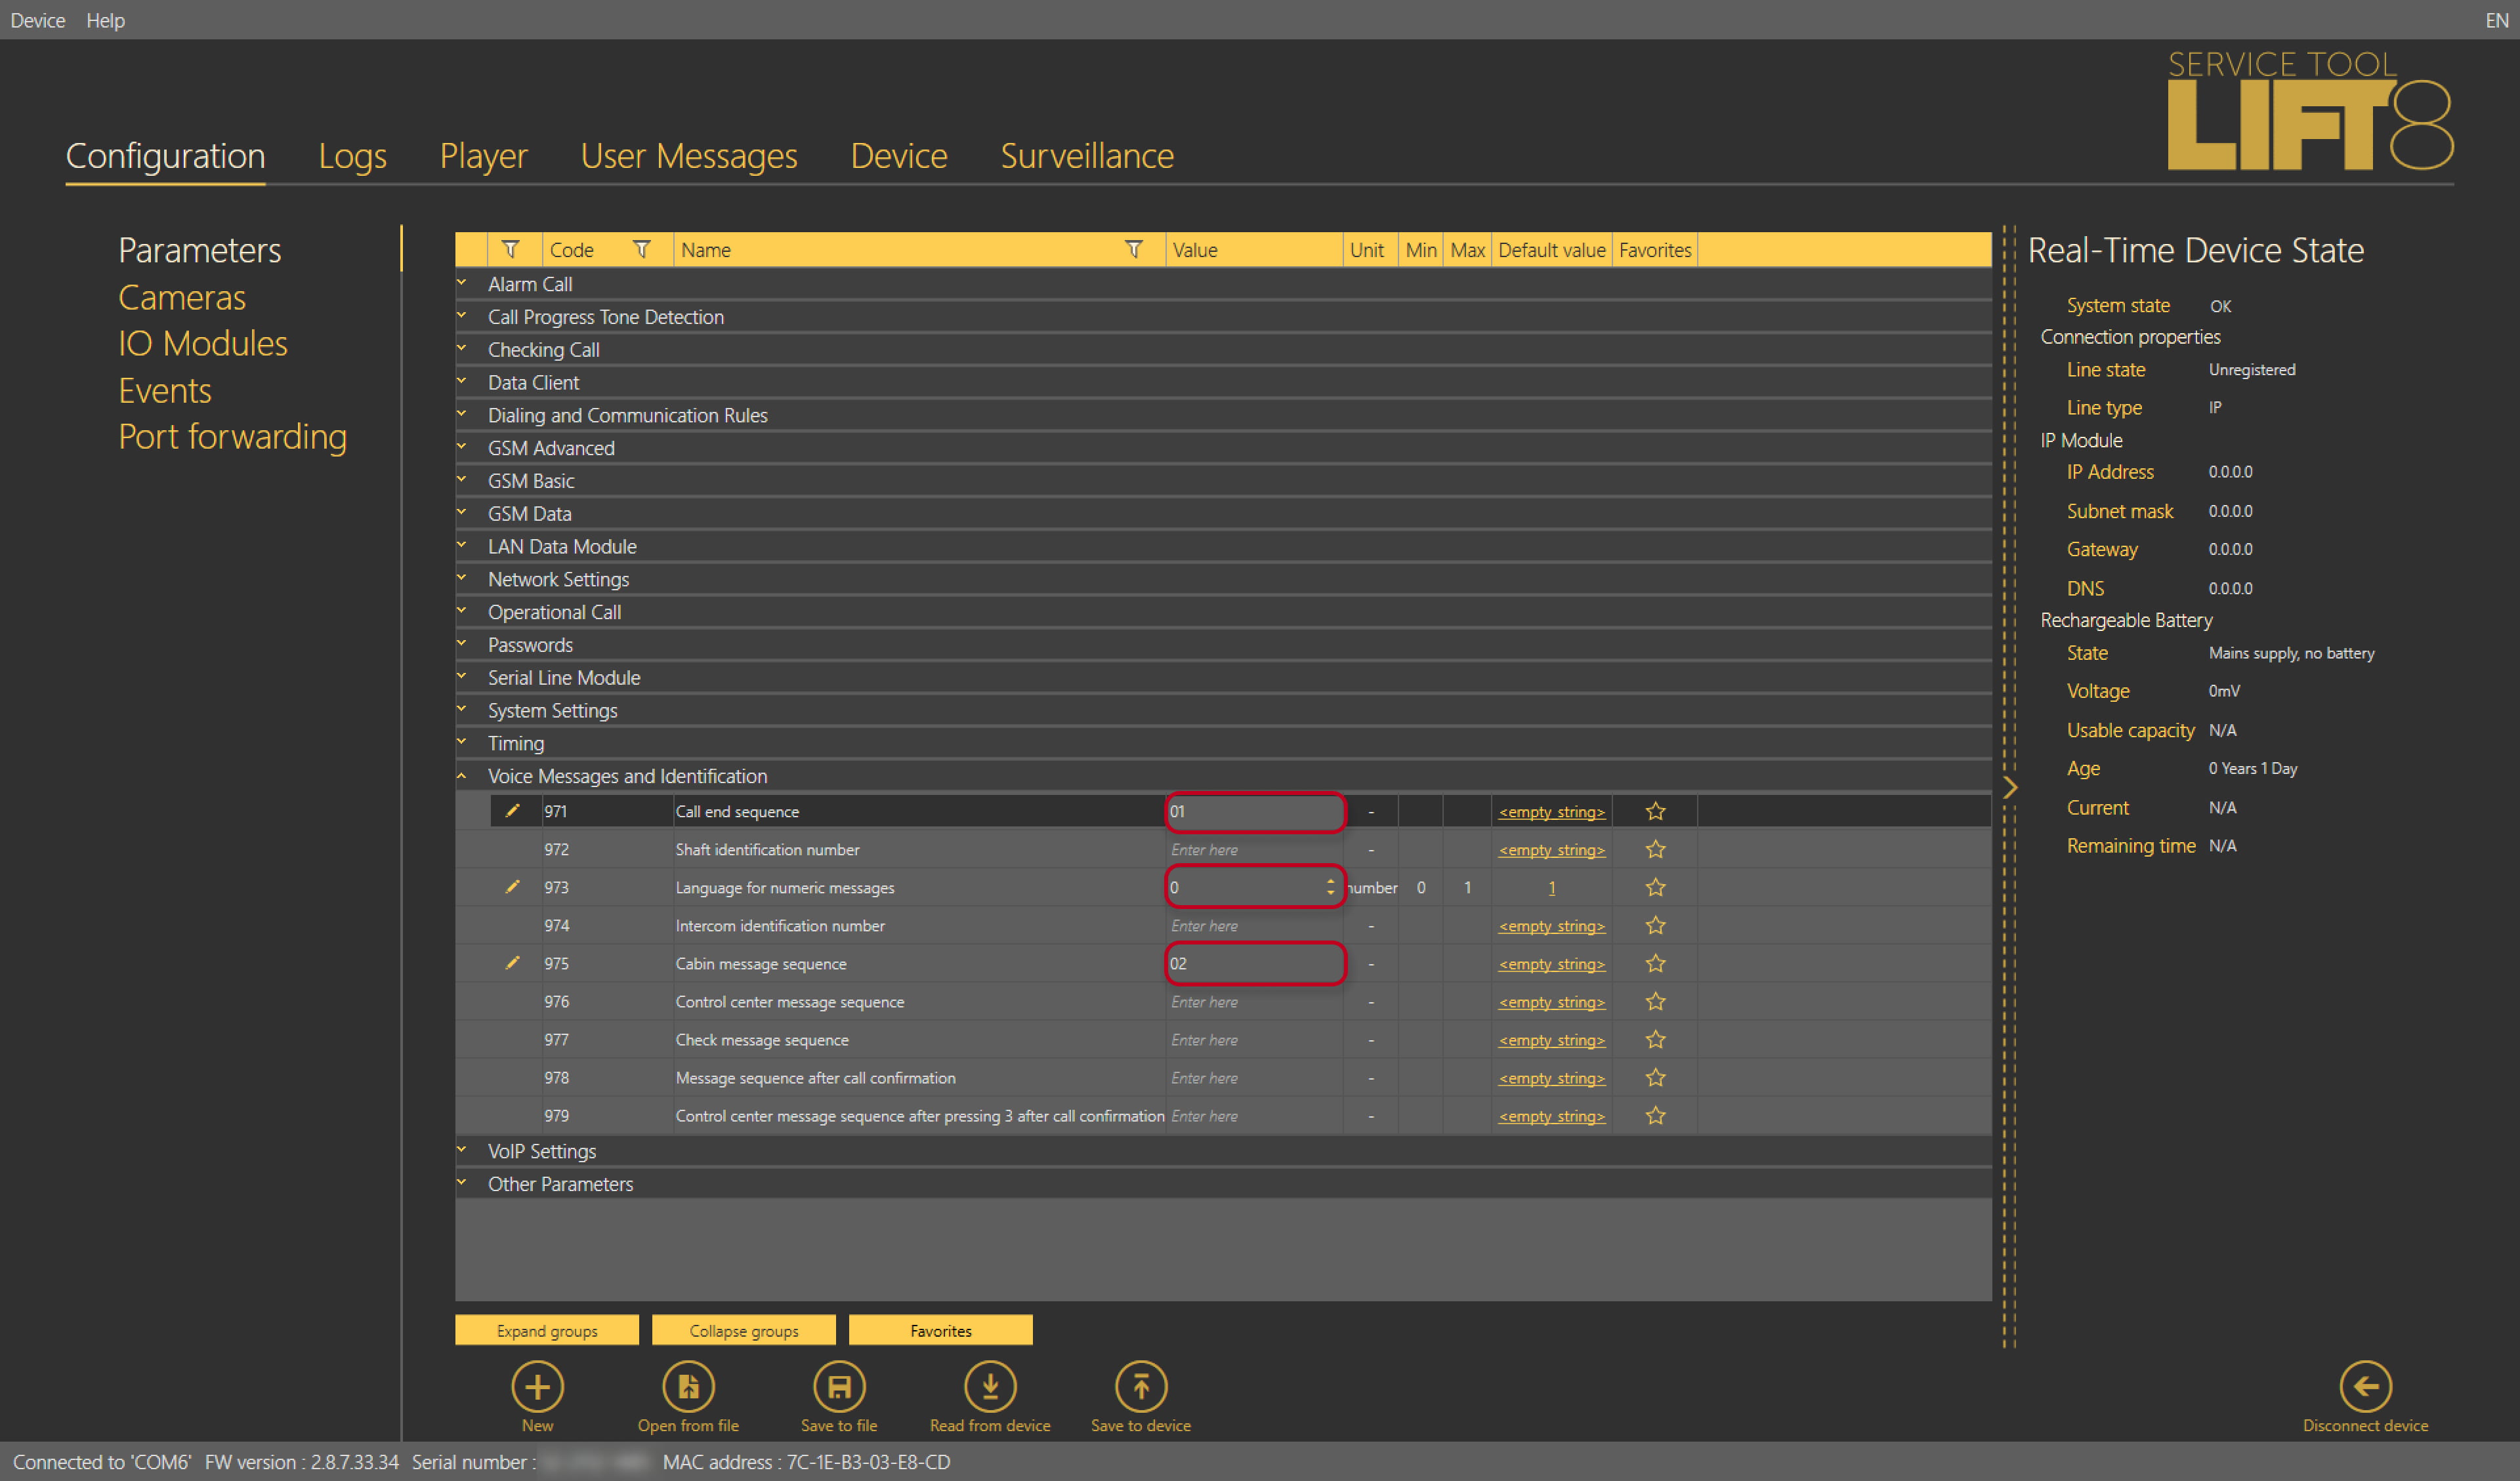Expand the GSM Basic group
The image size is (2520, 1481).
[x=462, y=481]
